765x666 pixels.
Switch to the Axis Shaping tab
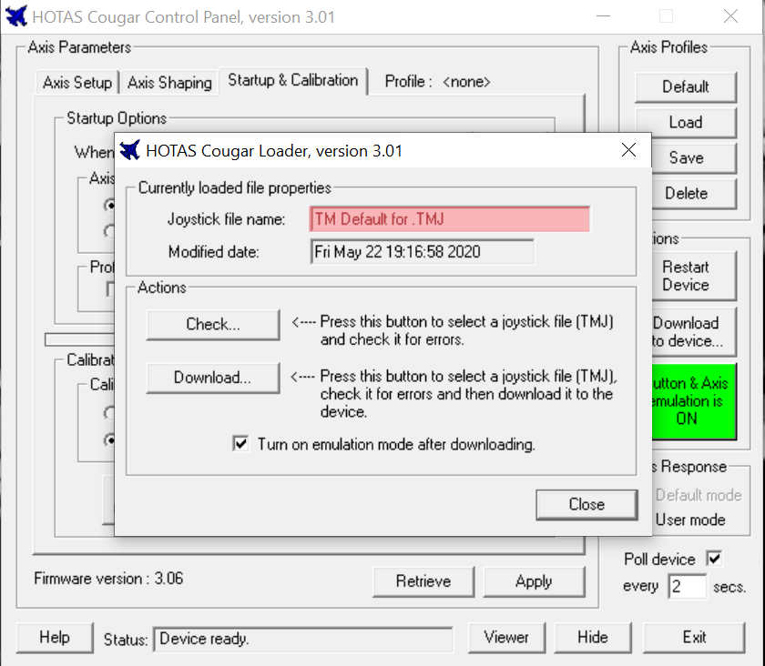[169, 83]
